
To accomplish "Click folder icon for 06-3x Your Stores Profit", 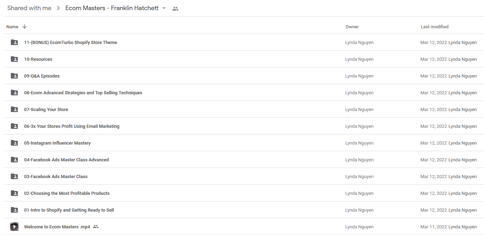I will [x=14, y=126].
